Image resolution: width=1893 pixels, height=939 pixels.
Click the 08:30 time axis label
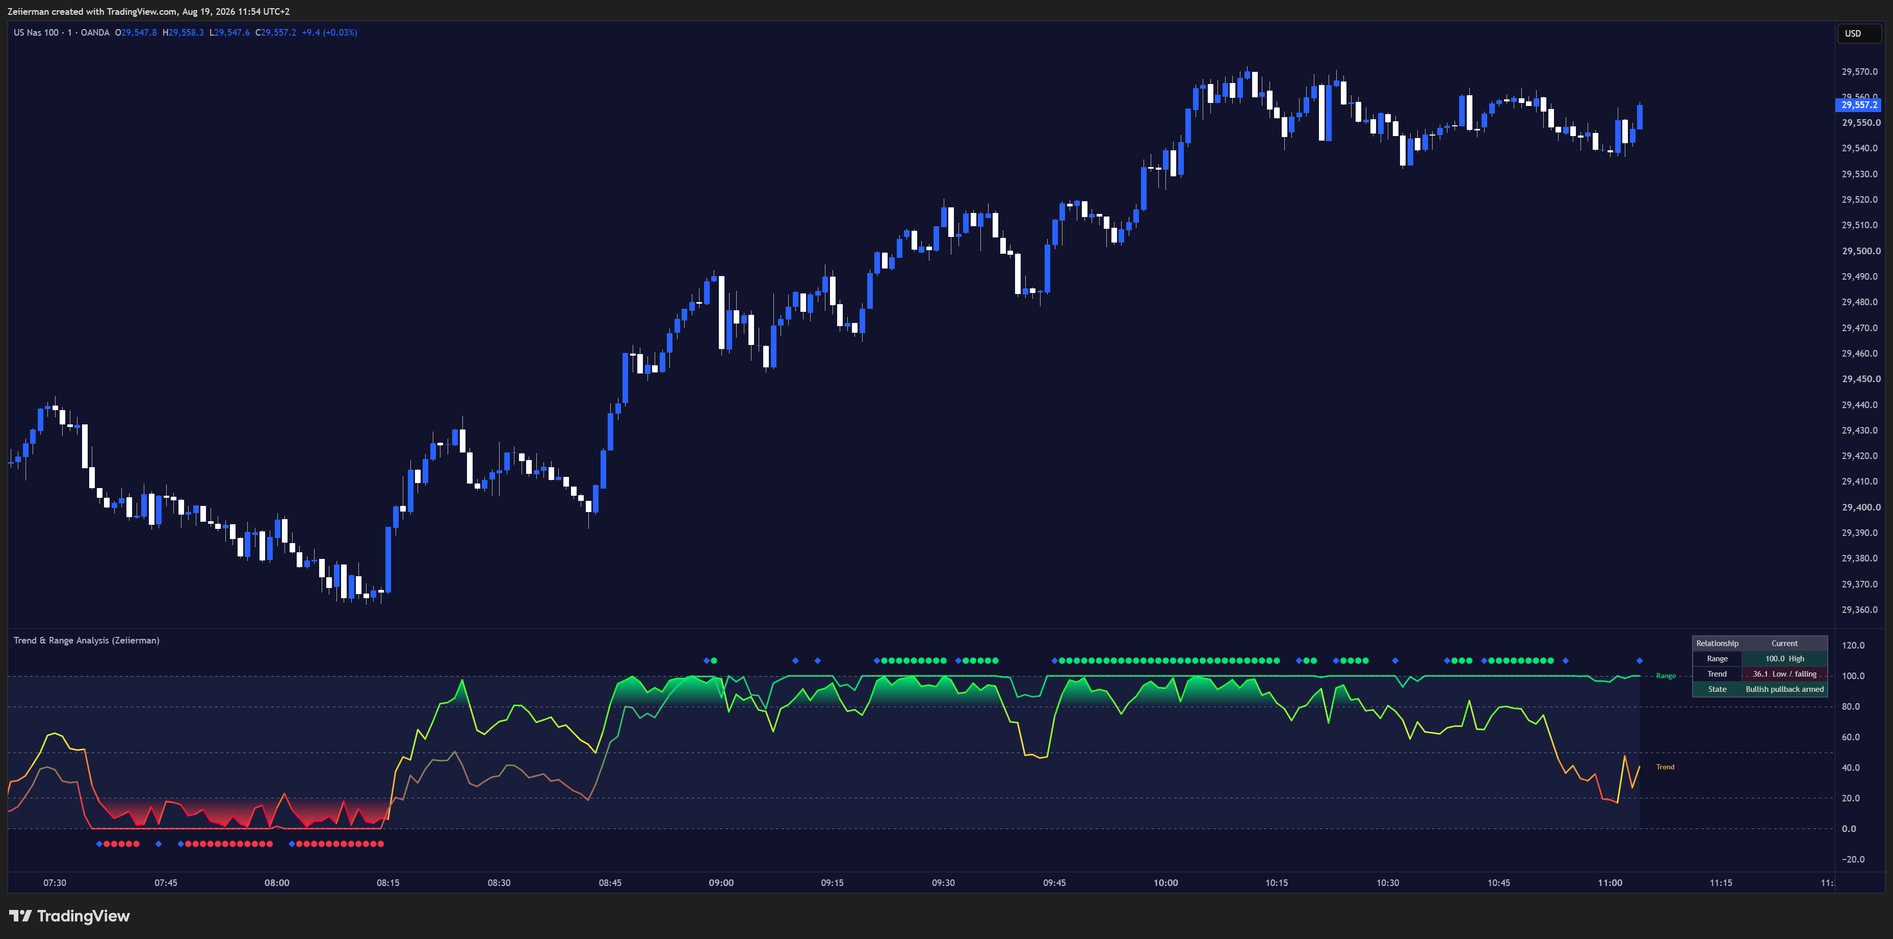click(499, 882)
